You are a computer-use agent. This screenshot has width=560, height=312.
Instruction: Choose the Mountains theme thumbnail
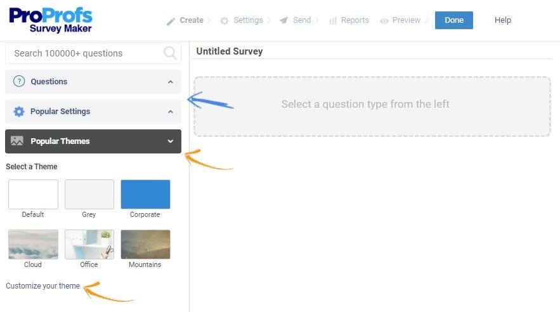(x=145, y=244)
